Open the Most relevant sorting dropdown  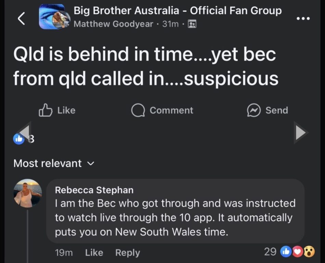(x=53, y=164)
